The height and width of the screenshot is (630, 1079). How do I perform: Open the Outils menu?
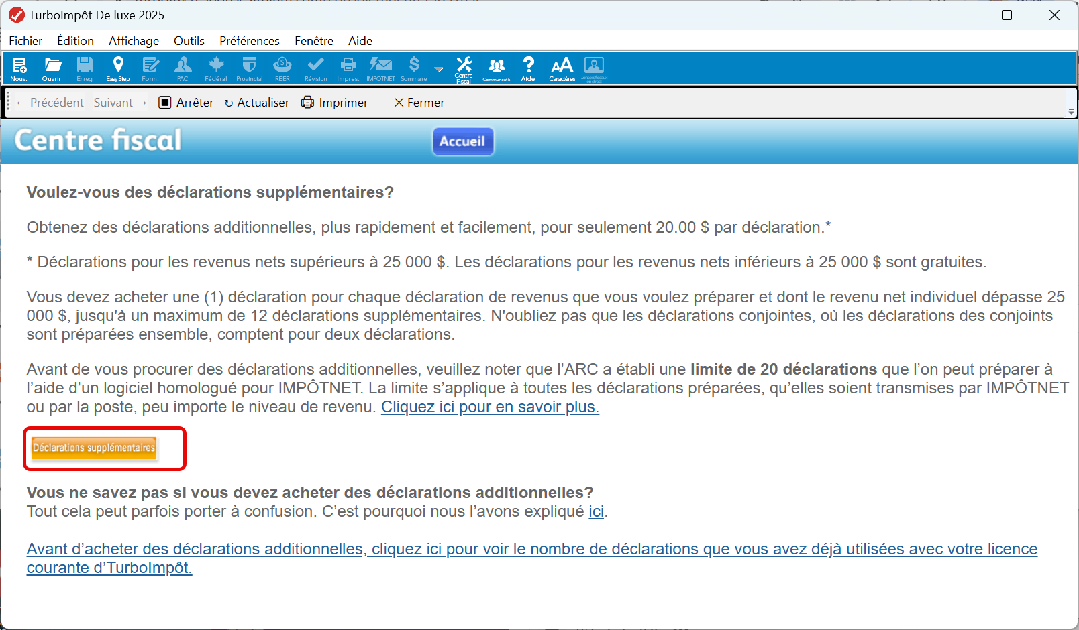(x=189, y=41)
